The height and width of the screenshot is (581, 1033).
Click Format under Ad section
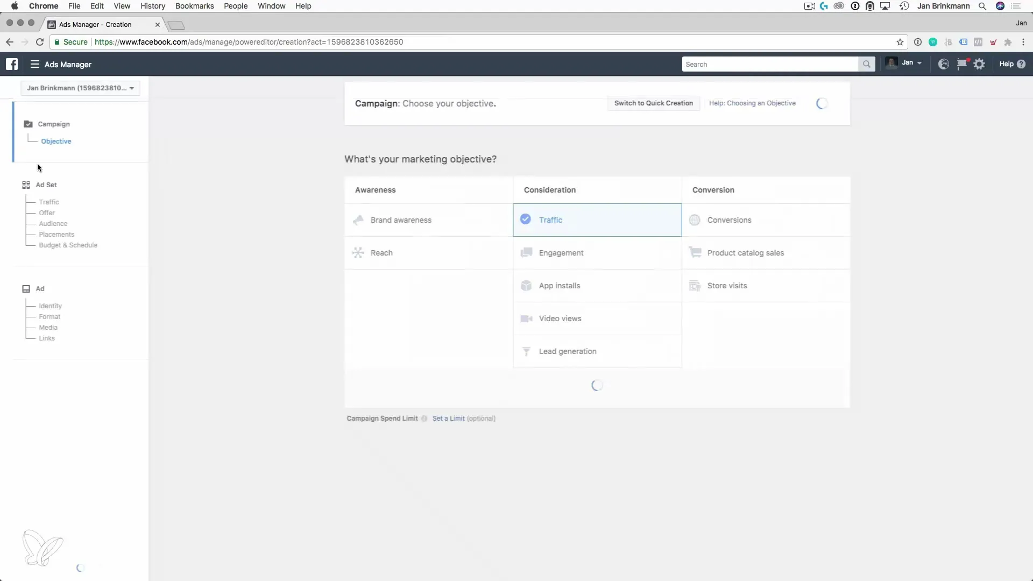(x=49, y=317)
